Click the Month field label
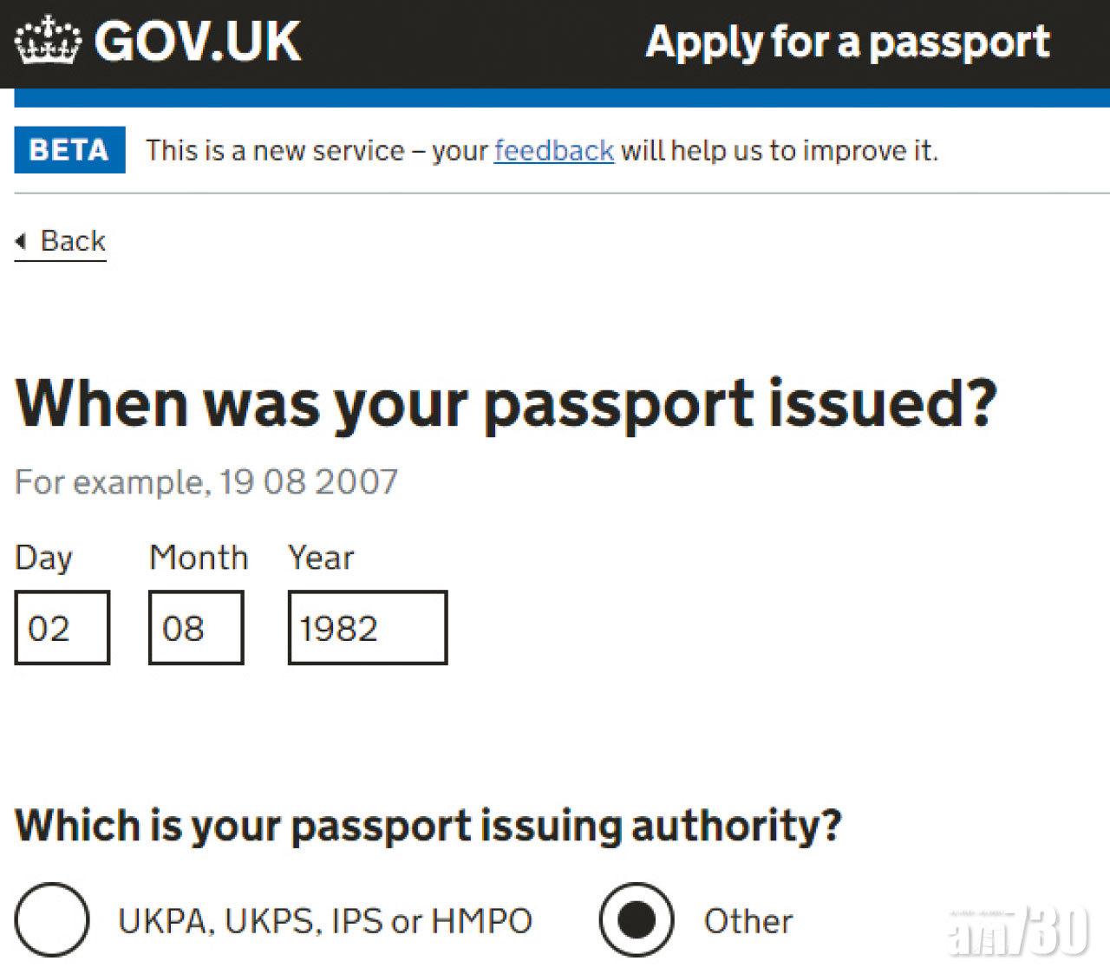The height and width of the screenshot is (974, 1110). point(199,558)
